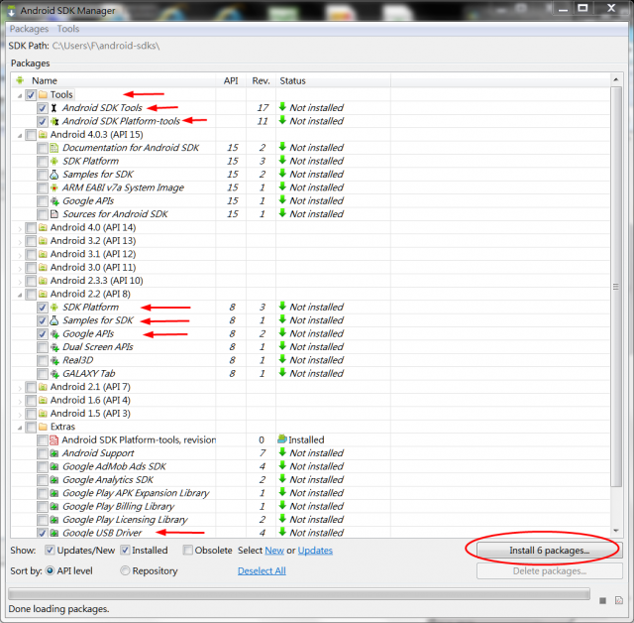
Task: Click the API 15 SDK Platform android icon
Action: click(x=54, y=161)
